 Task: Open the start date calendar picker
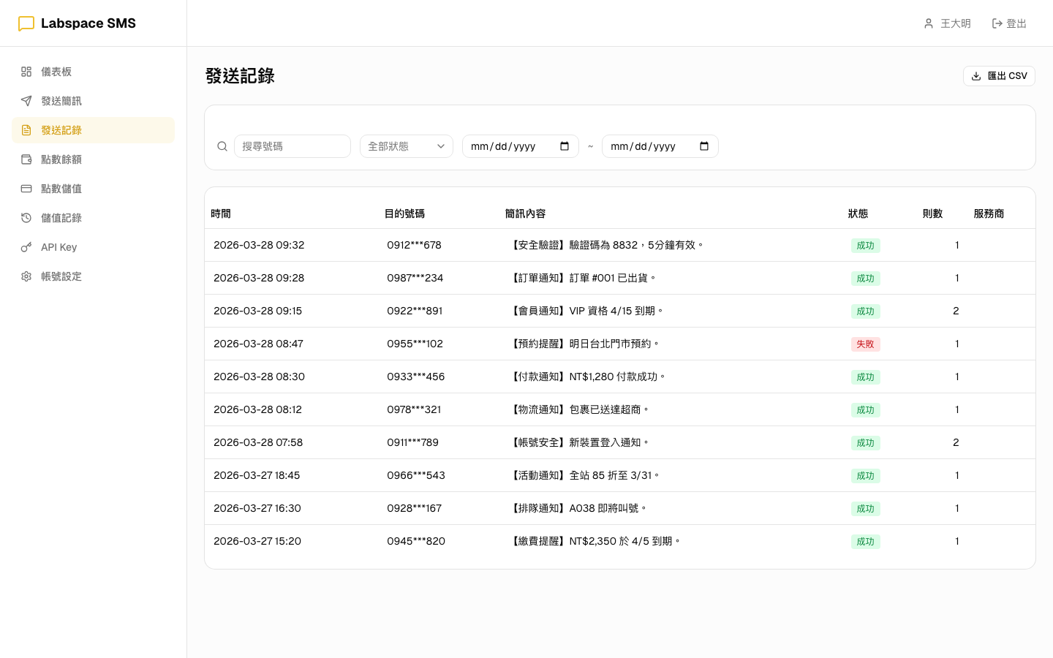click(x=564, y=146)
